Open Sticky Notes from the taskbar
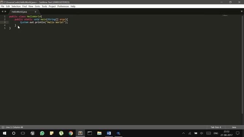The height and width of the screenshot is (137, 244). pos(52,133)
